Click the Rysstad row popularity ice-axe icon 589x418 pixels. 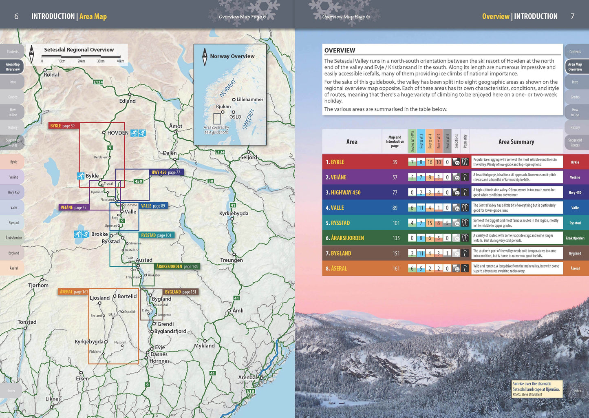coord(465,223)
